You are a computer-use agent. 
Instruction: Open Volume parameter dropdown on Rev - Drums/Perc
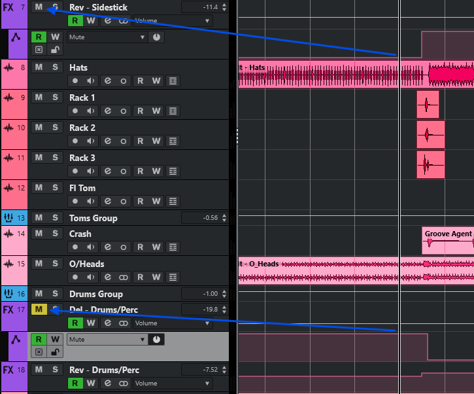(x=173, y=383)
